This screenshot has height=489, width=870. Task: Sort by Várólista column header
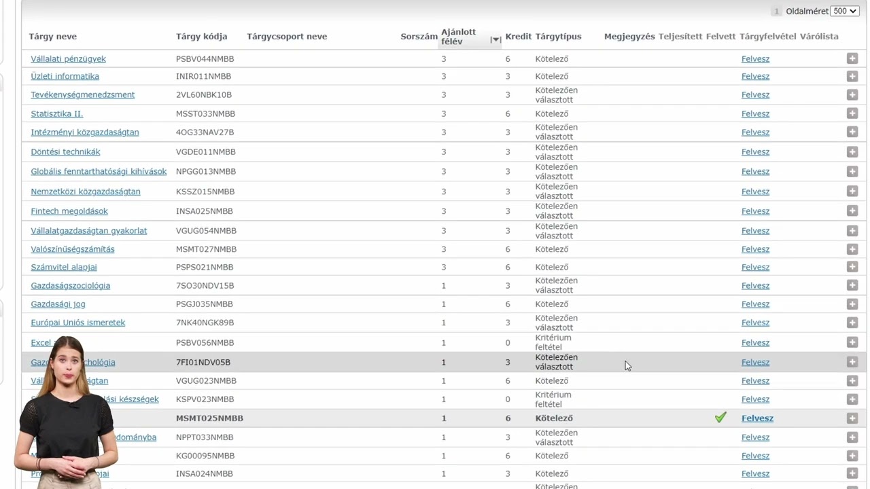(819, 37)
